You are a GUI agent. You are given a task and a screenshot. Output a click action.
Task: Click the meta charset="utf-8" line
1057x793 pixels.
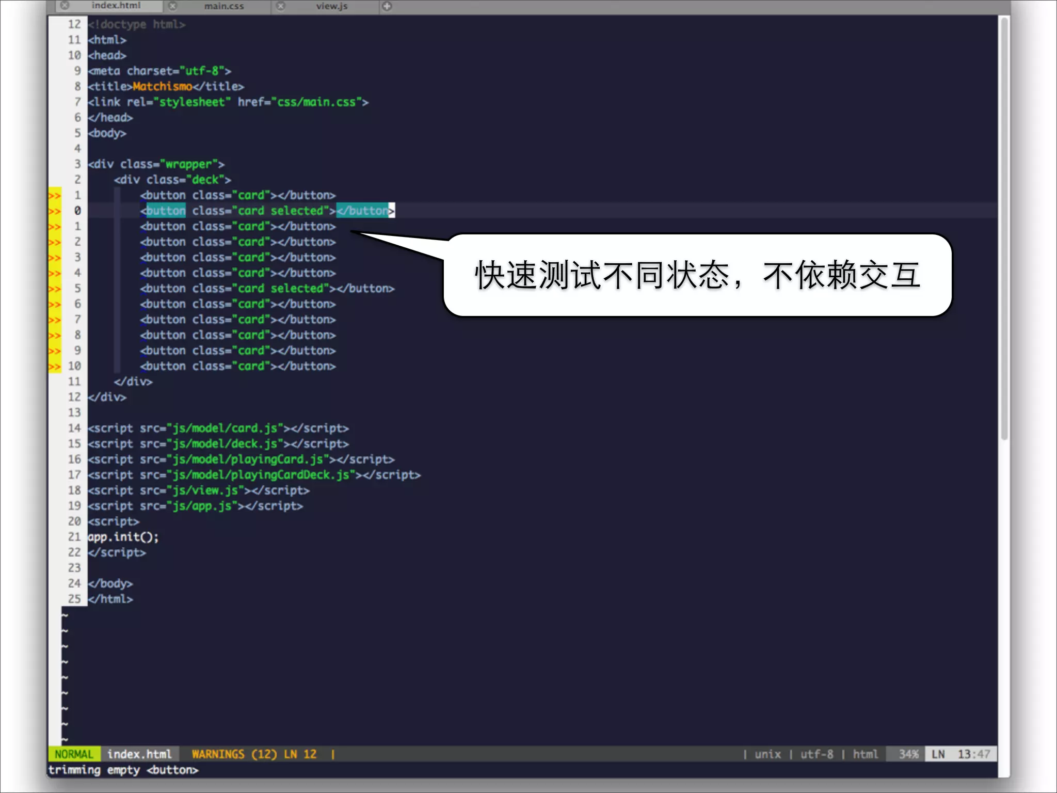click(159, 71)
